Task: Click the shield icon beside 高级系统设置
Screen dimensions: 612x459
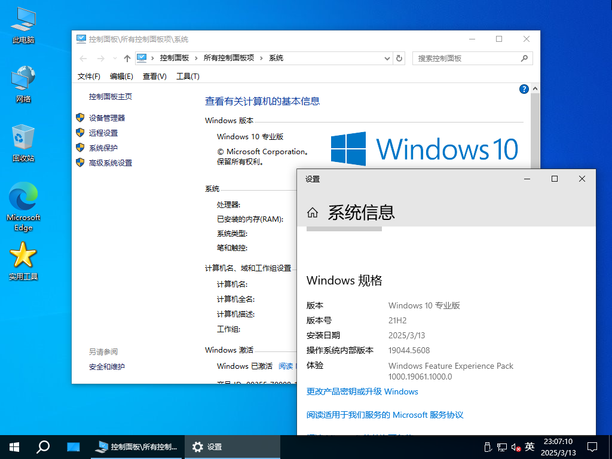Action: coord(80,163)
